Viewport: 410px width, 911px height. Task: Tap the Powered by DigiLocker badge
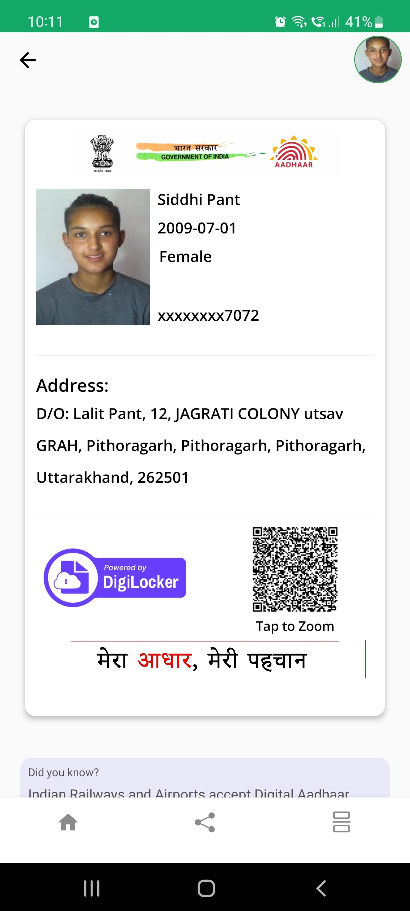coord(115,578)
